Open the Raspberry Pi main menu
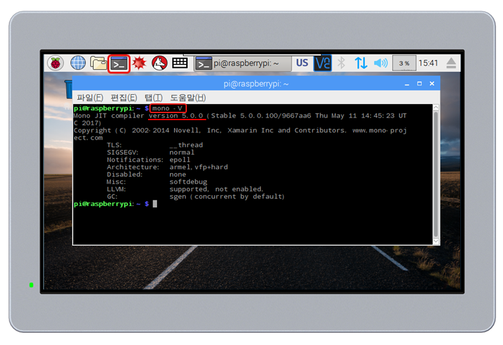 [56, 63]
